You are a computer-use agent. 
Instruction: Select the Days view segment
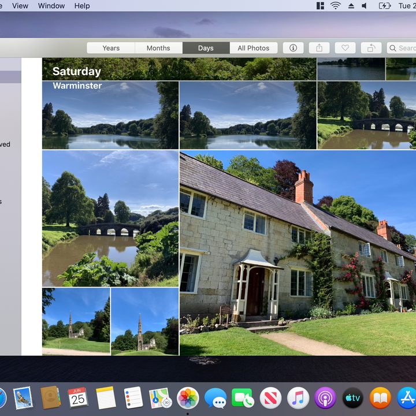coord(206,48)
